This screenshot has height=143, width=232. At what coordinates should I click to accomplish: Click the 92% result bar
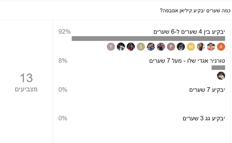click(x=148, y=39)
